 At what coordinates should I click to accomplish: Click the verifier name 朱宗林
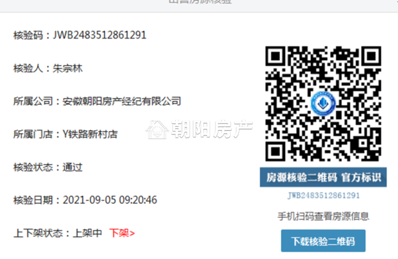click(68, 68)
